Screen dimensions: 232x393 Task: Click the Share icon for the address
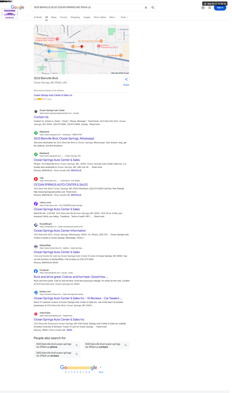point(126,79)
